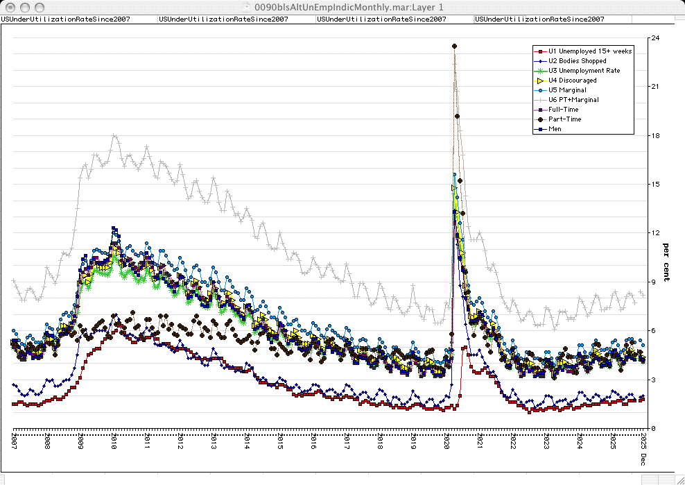
Task: Click the vertical "per cent" axis title
Action: [666, 262]
